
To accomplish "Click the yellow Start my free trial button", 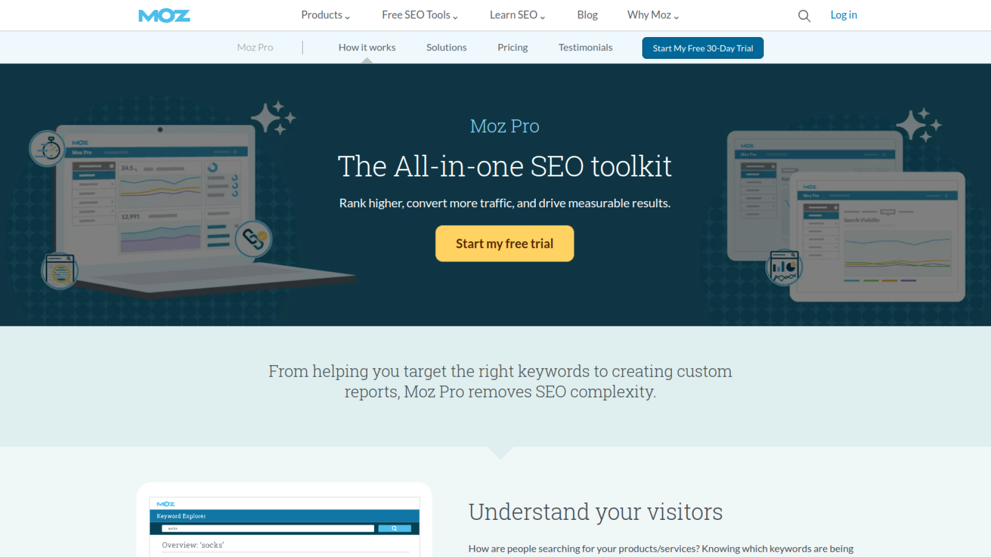I will [x=504, y=243].
